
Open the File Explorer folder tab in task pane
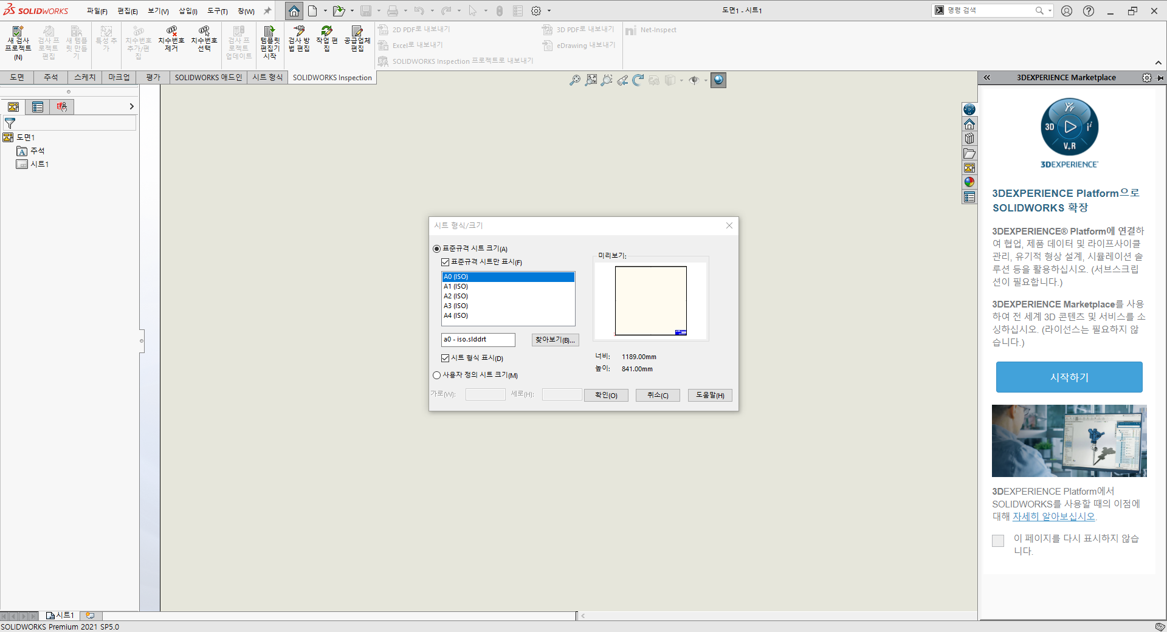coord(969,153)
